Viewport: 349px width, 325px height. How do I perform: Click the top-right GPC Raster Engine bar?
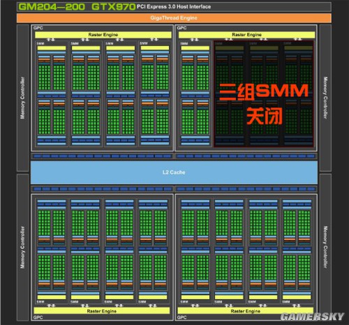pos(246,35)
